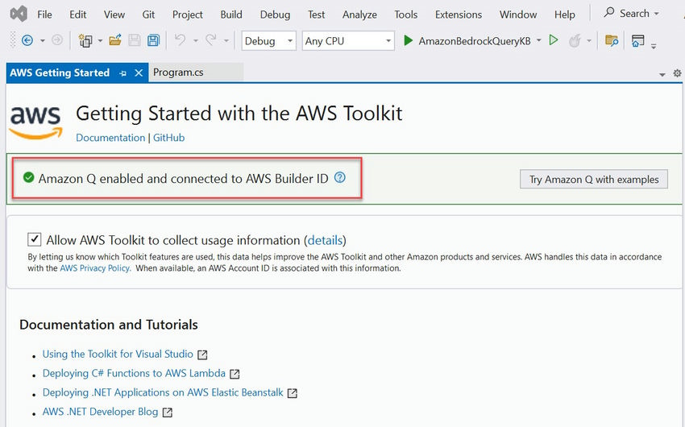Open the AWS .NET Developer Blog link
The image size is (685, 427).
[100, 412]
